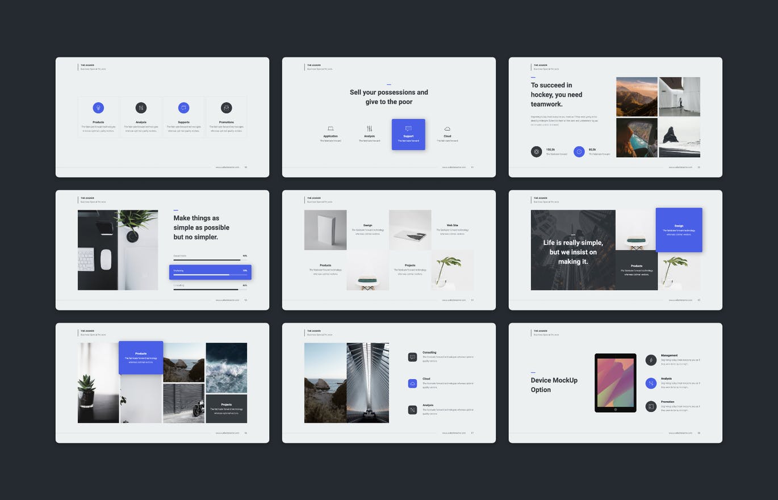Click the blue Design card on skyscraper slide
This screenshot has height=500, width=778.
coord(679,230)
